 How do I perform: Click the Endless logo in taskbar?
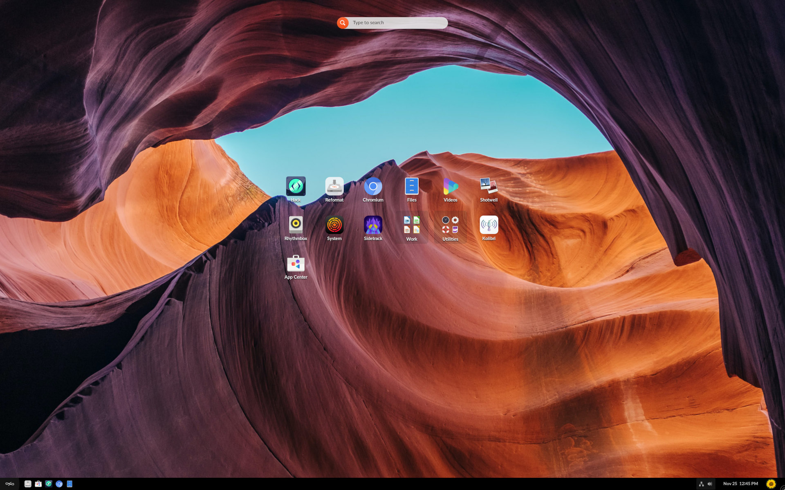click(10, 484)
